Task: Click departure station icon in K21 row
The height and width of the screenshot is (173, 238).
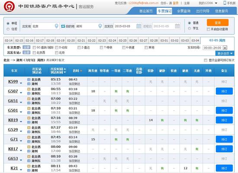Action: (x=29, y=166)
